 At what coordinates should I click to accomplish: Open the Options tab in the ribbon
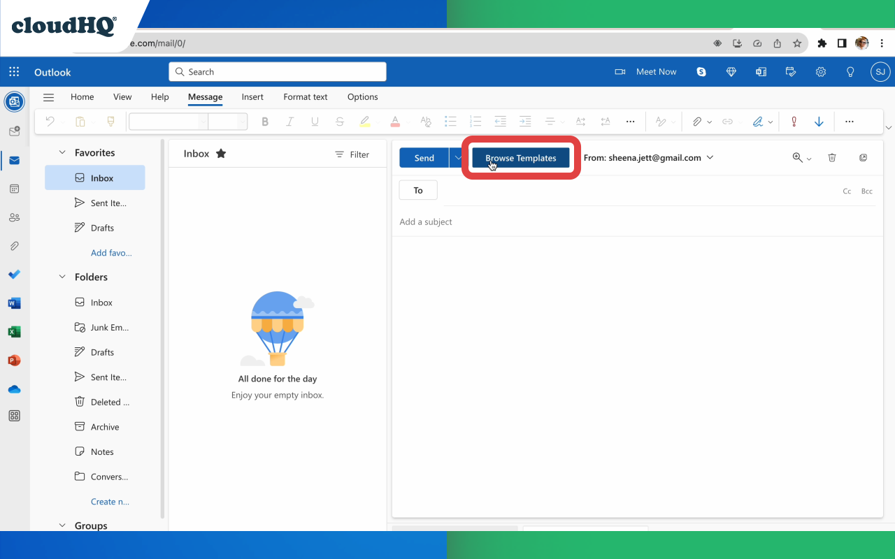coord(362,96)
